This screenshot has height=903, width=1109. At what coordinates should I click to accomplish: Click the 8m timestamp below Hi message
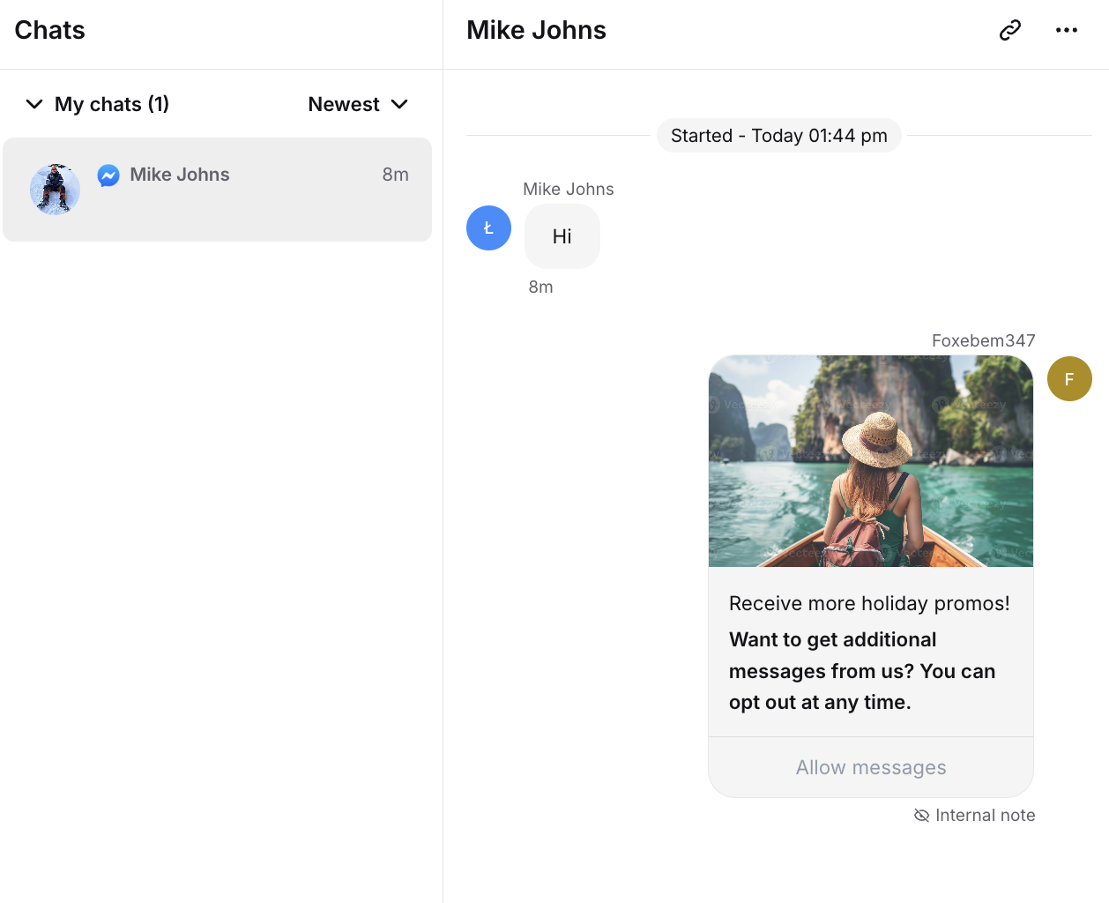540,287
